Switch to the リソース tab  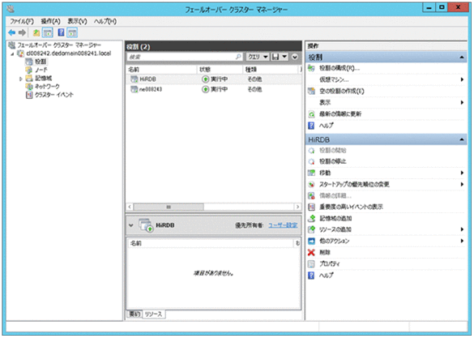(154, 314)
